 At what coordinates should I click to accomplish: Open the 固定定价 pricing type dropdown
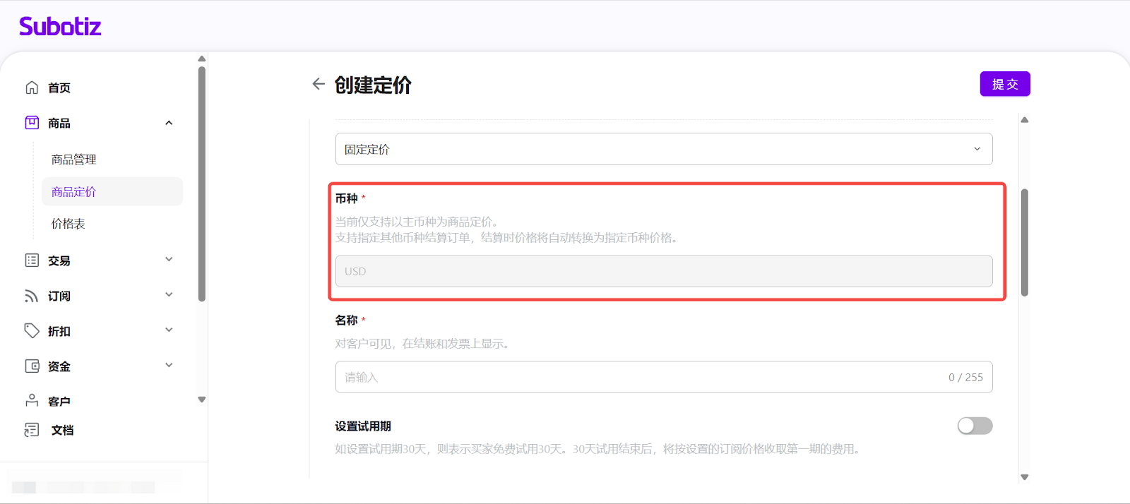click(663, 149)
